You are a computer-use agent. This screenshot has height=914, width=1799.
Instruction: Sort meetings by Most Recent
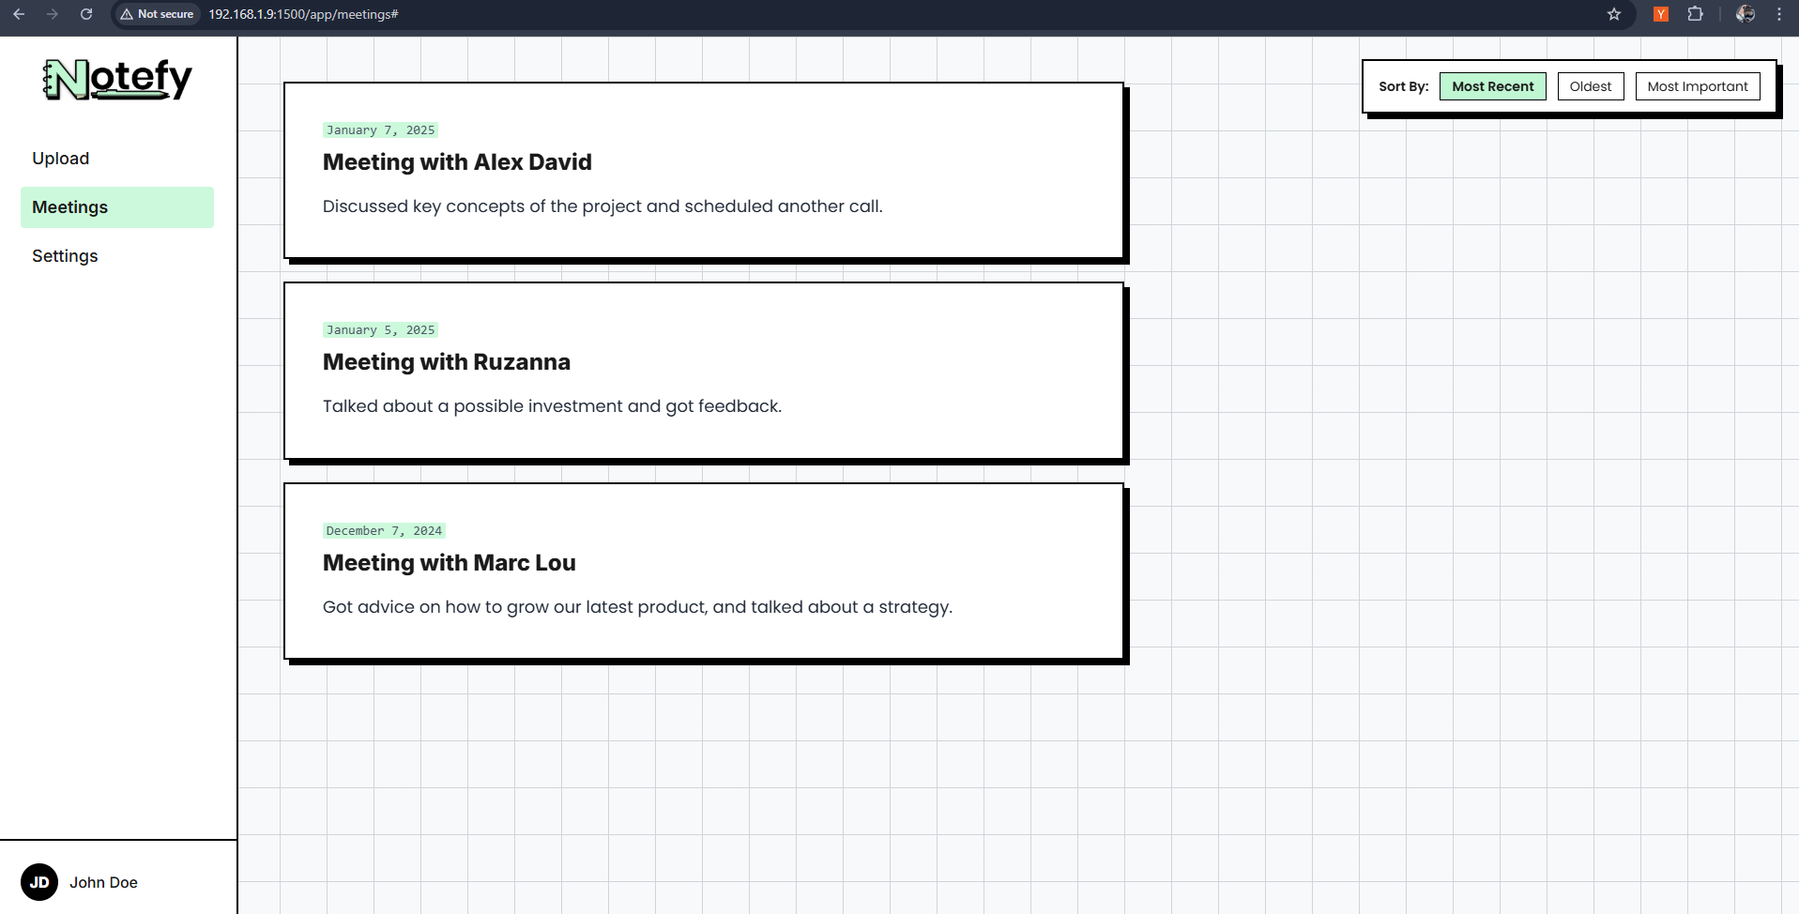point(1492,86)
